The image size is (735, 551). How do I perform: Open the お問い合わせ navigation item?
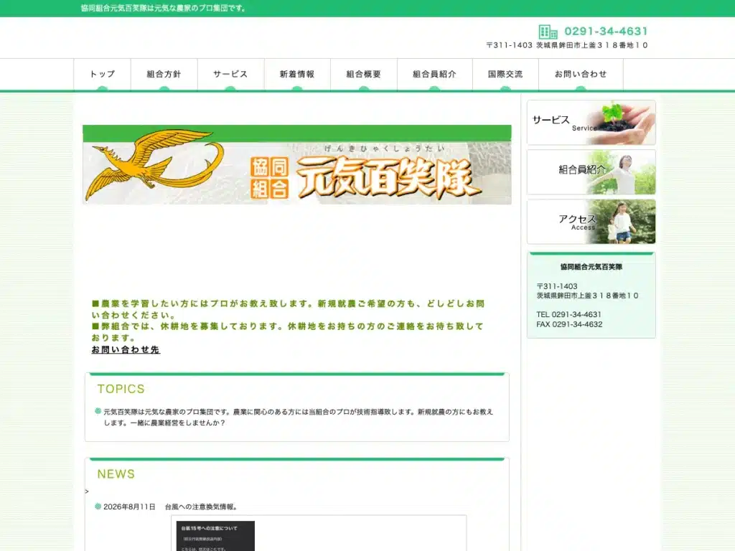tap(581, 74)
